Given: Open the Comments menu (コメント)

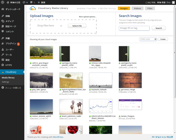Looking at the screenshot, I should point(12,32).
